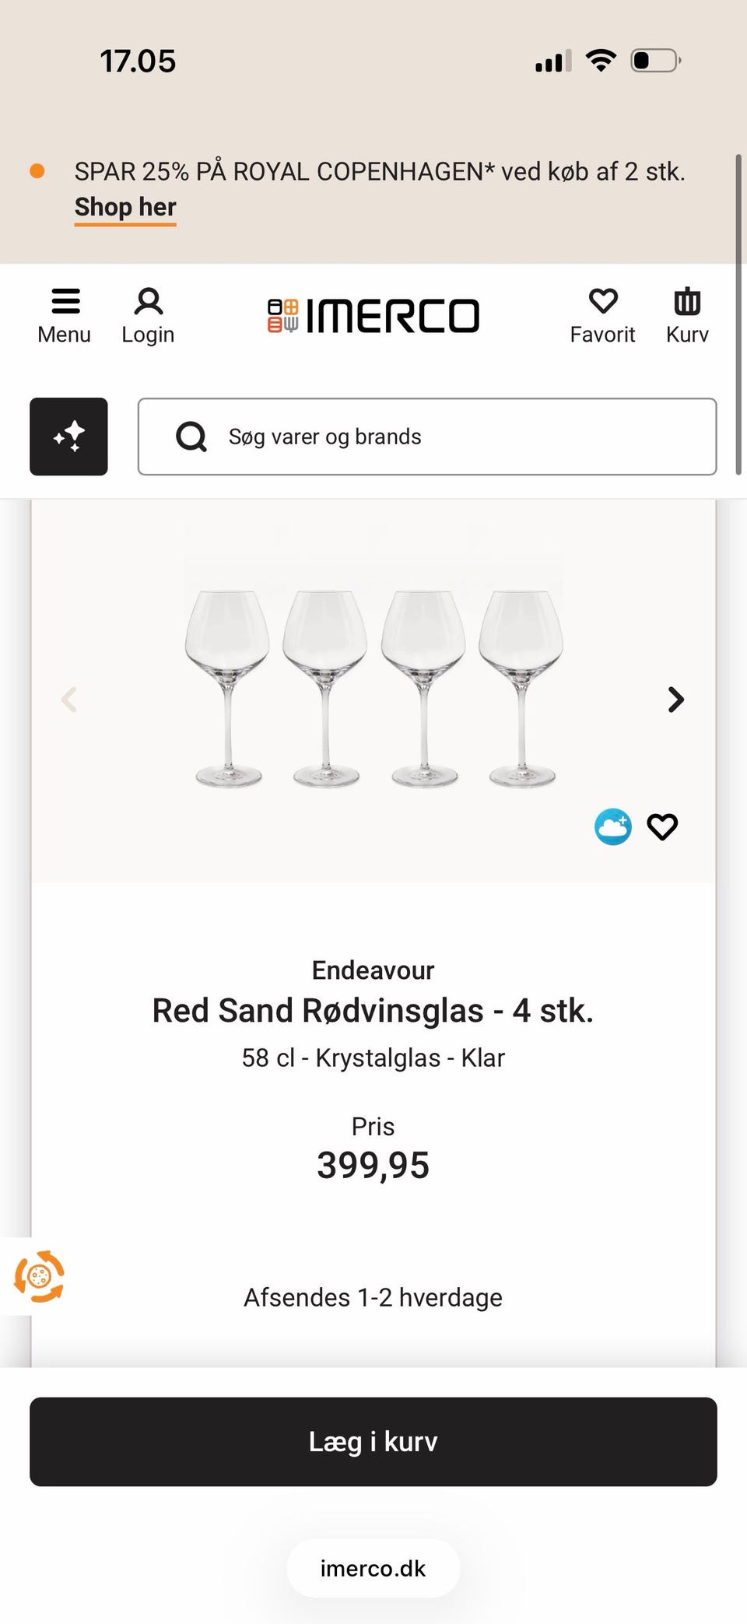Focus the 'Søg varer og brands' field
The height and width of the screenshot is (1624, 747).
coord(451,437)
